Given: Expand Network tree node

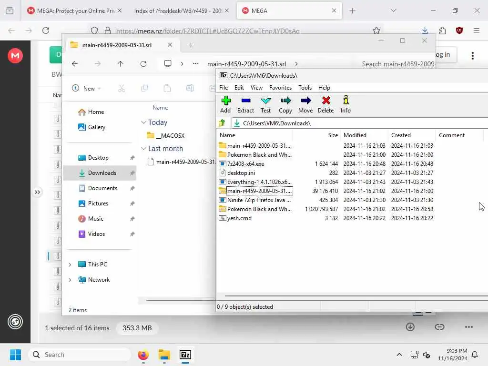Looking at the screenshot, I should click(70, 280).
